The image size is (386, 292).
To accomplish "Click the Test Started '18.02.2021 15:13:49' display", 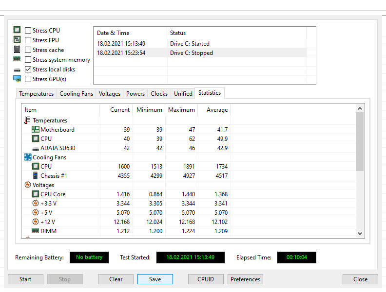I will click(190, 258).
